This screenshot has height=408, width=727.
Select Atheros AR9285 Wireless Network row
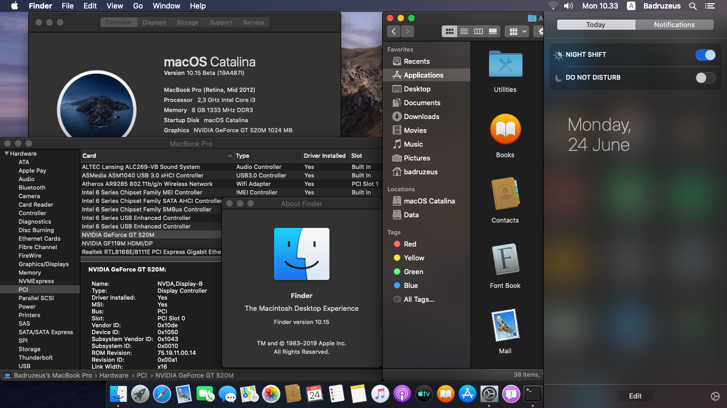231,184
